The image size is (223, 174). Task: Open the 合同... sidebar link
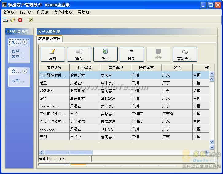[18, 81]
